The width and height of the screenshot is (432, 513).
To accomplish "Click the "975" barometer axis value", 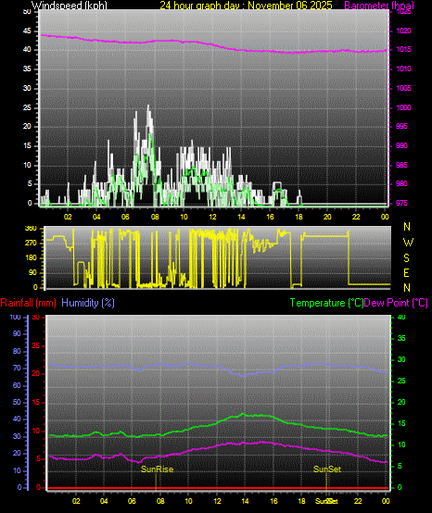I will (x=401, y=203).
